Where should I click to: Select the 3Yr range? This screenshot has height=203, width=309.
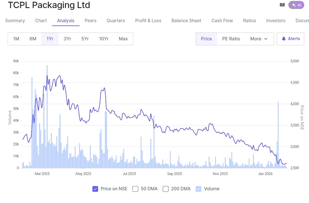coord(67,39)
